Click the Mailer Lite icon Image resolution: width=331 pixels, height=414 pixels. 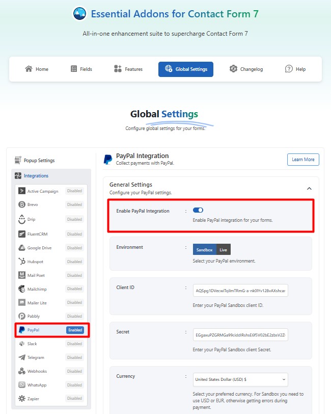pyautogui.click(x=22, y=302)
